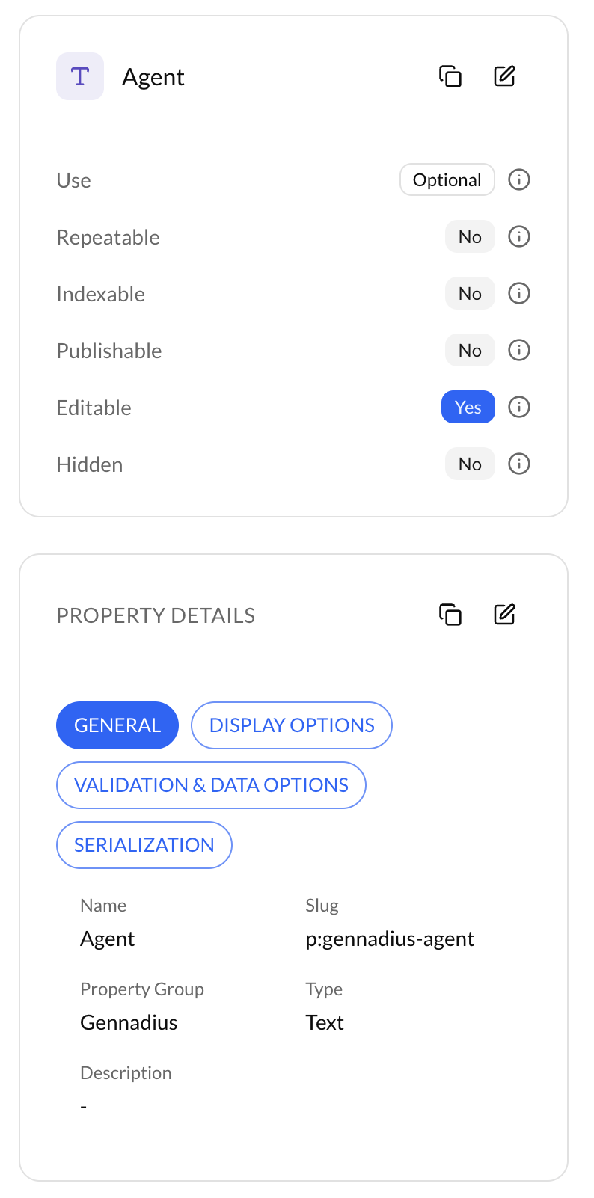594x1198 pixels.
Task: Click the Gennadius property group value
Action: (129, 1022)
